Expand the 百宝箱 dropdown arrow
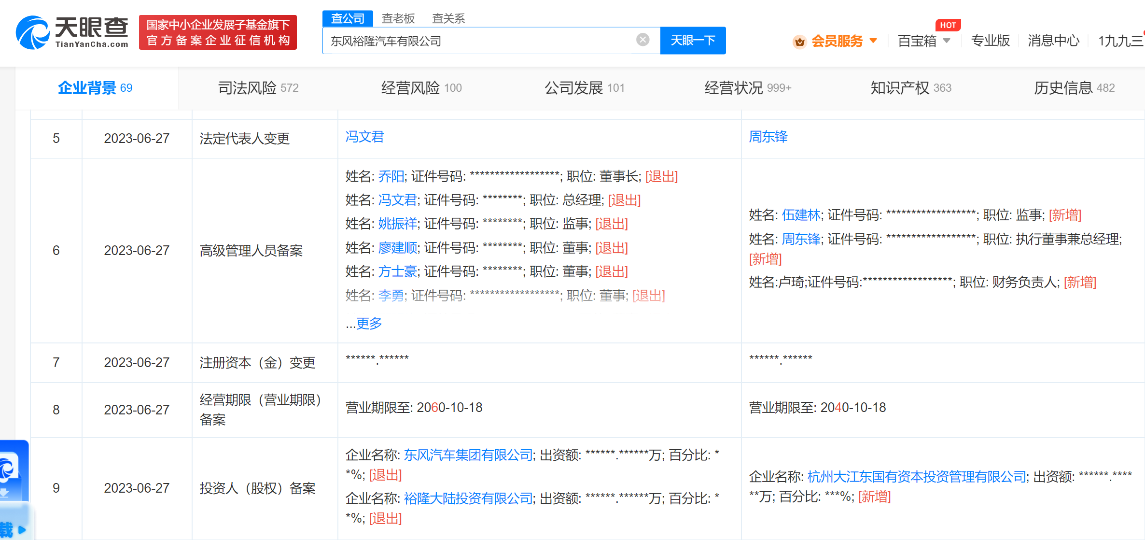Screen dimensions: 1145x540 point(947,41)
